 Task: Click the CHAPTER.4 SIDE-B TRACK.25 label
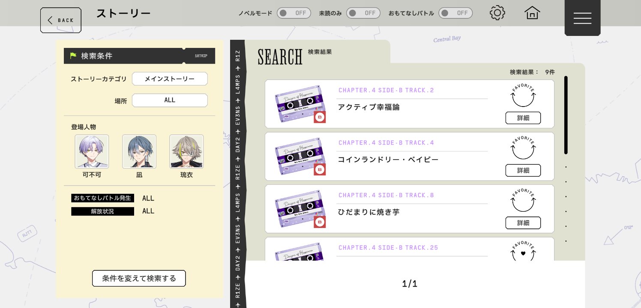(x=388, y=248)
